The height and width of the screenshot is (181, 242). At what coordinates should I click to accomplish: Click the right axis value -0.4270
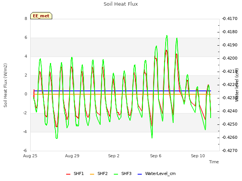click(x=230, y=150)
